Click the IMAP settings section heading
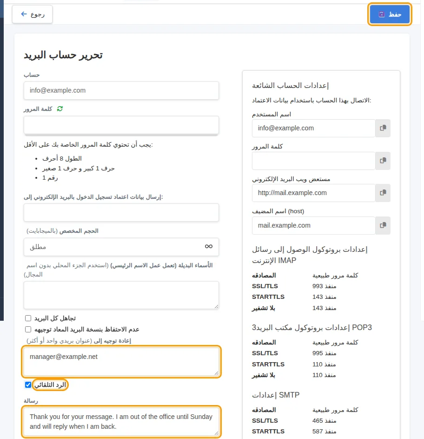Image resolution: width=424 pixels, height=439 pixels. click(x=310, y=255)
